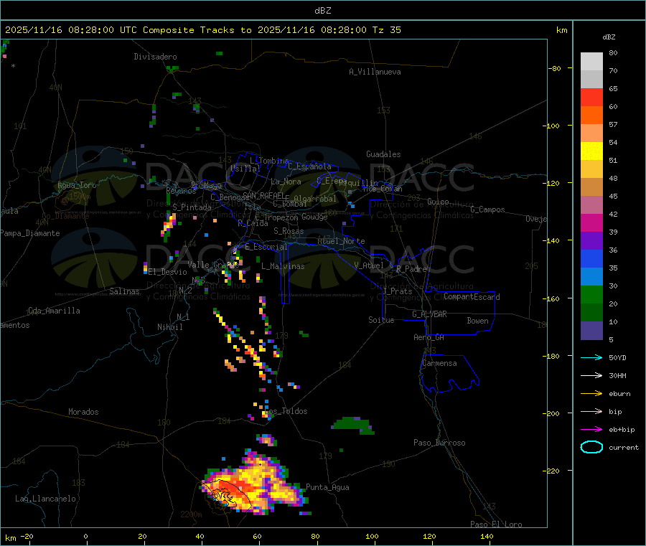Click the L_Malvinas map label
The image size is (646, 546).
coord(283,266)
